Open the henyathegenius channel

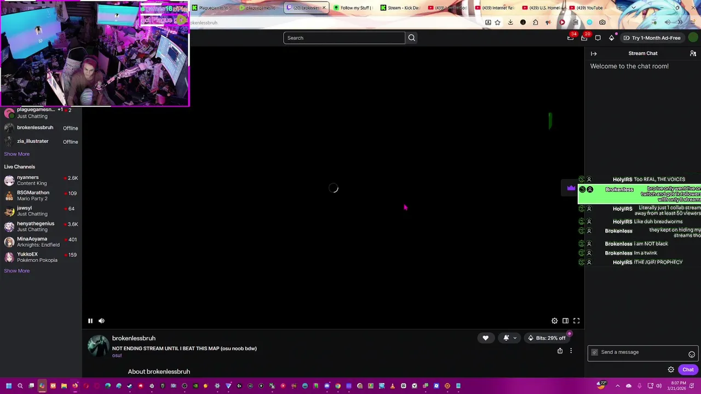click(41, 226)
